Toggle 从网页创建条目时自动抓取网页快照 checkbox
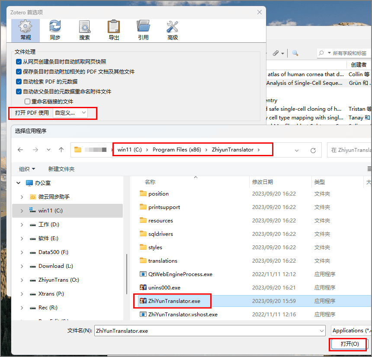Screen dimensions: 372x357 19,62
